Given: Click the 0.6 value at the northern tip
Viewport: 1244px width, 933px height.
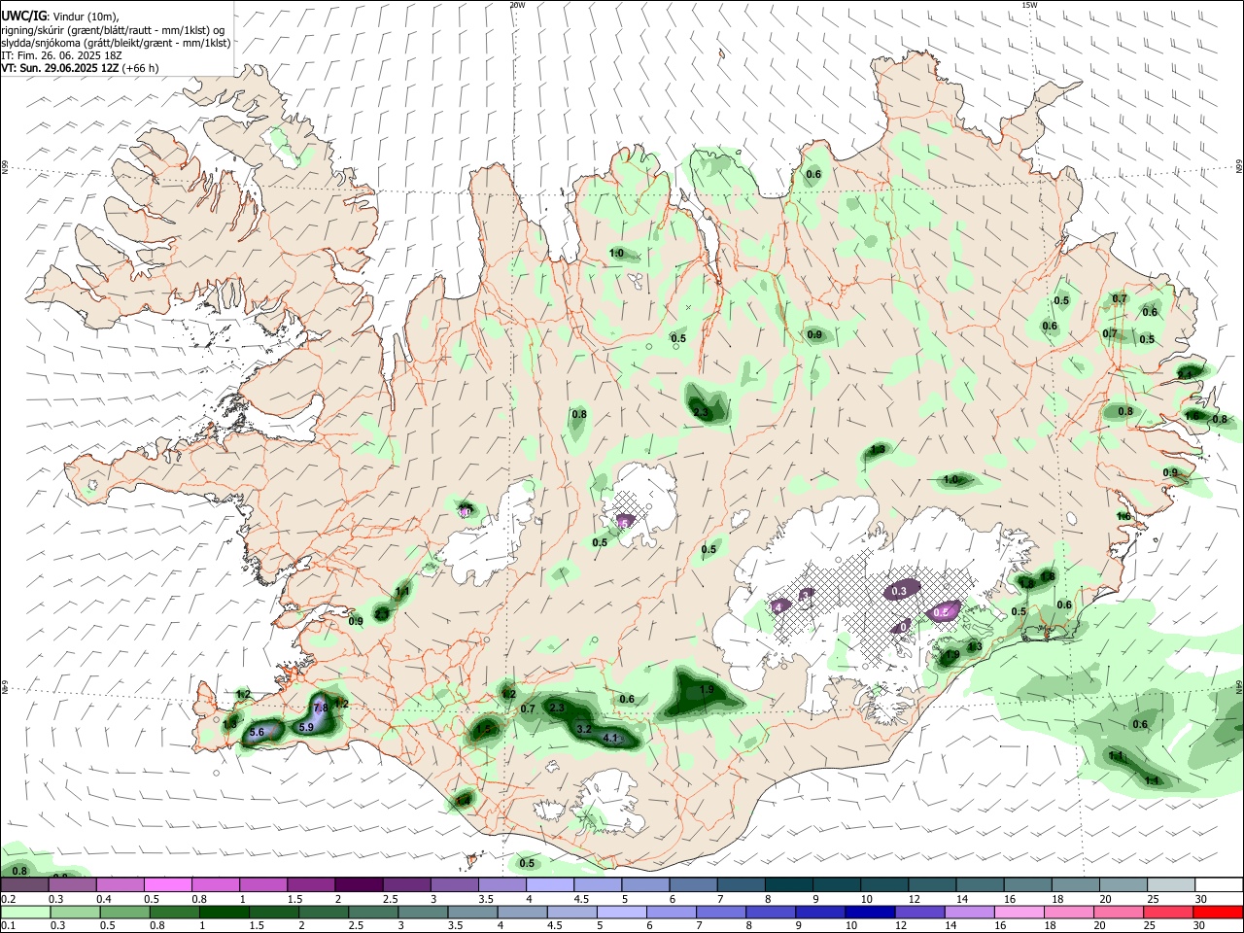Looking at the screenshot, I should click(x=813, y=175).
